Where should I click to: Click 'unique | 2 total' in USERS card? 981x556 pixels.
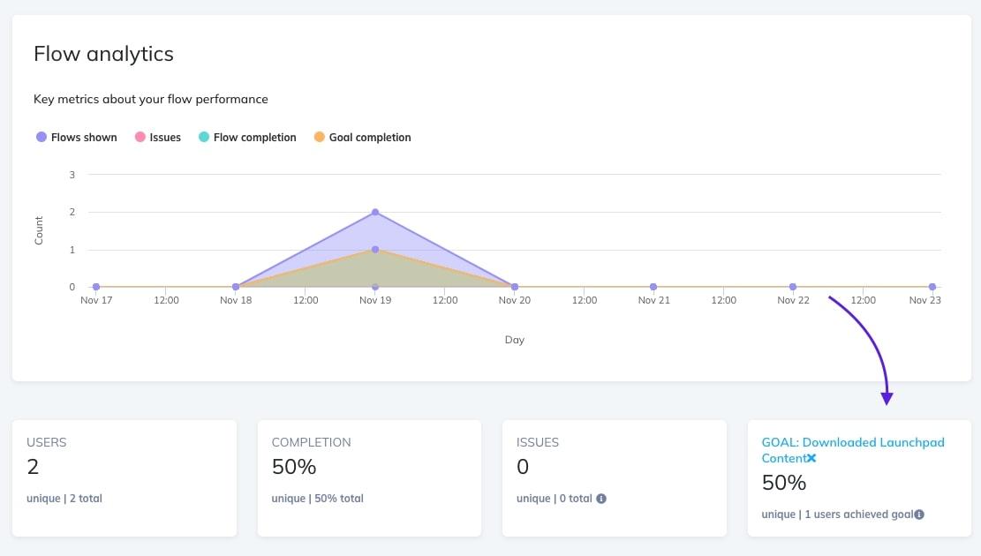coord(64,499)
